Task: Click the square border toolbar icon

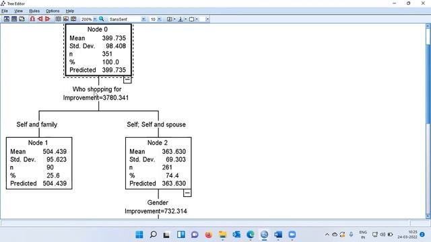Action: coord(191,19)
